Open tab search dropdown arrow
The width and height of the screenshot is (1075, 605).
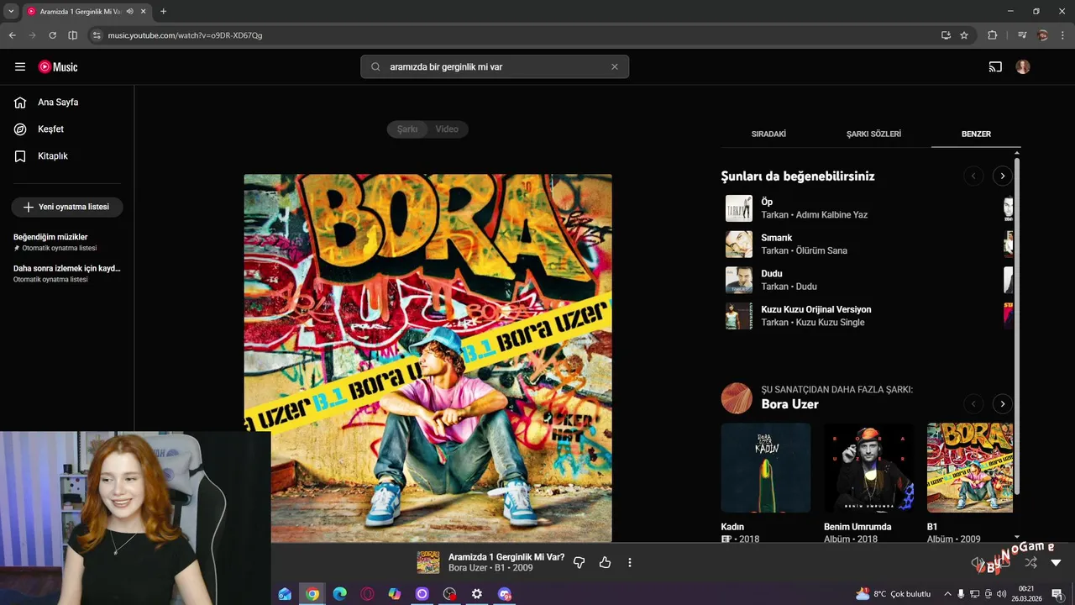(11, 11)
